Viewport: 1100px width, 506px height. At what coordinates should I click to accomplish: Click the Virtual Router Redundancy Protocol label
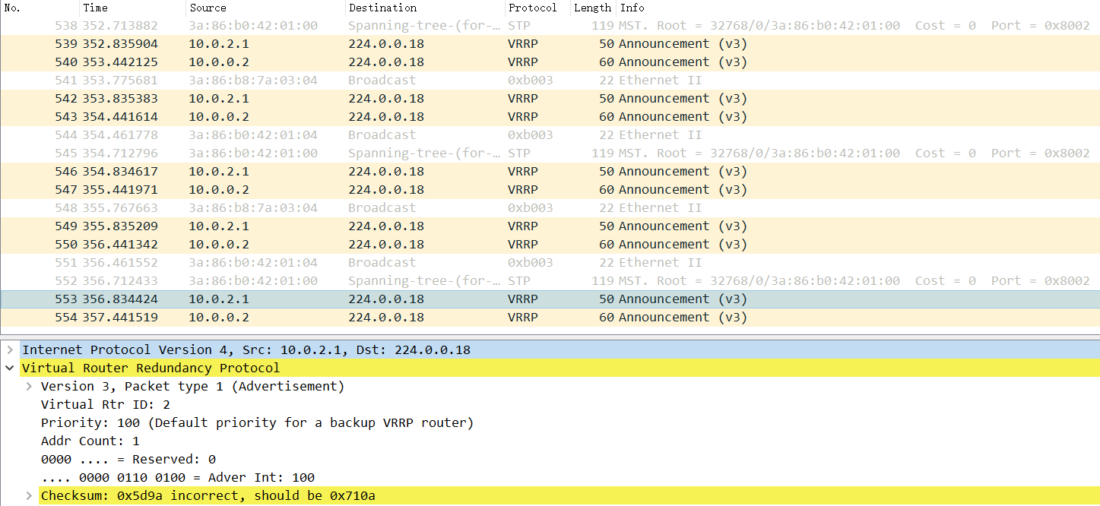151,368
